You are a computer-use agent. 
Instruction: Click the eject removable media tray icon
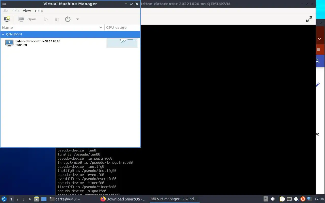click(265, 199)
